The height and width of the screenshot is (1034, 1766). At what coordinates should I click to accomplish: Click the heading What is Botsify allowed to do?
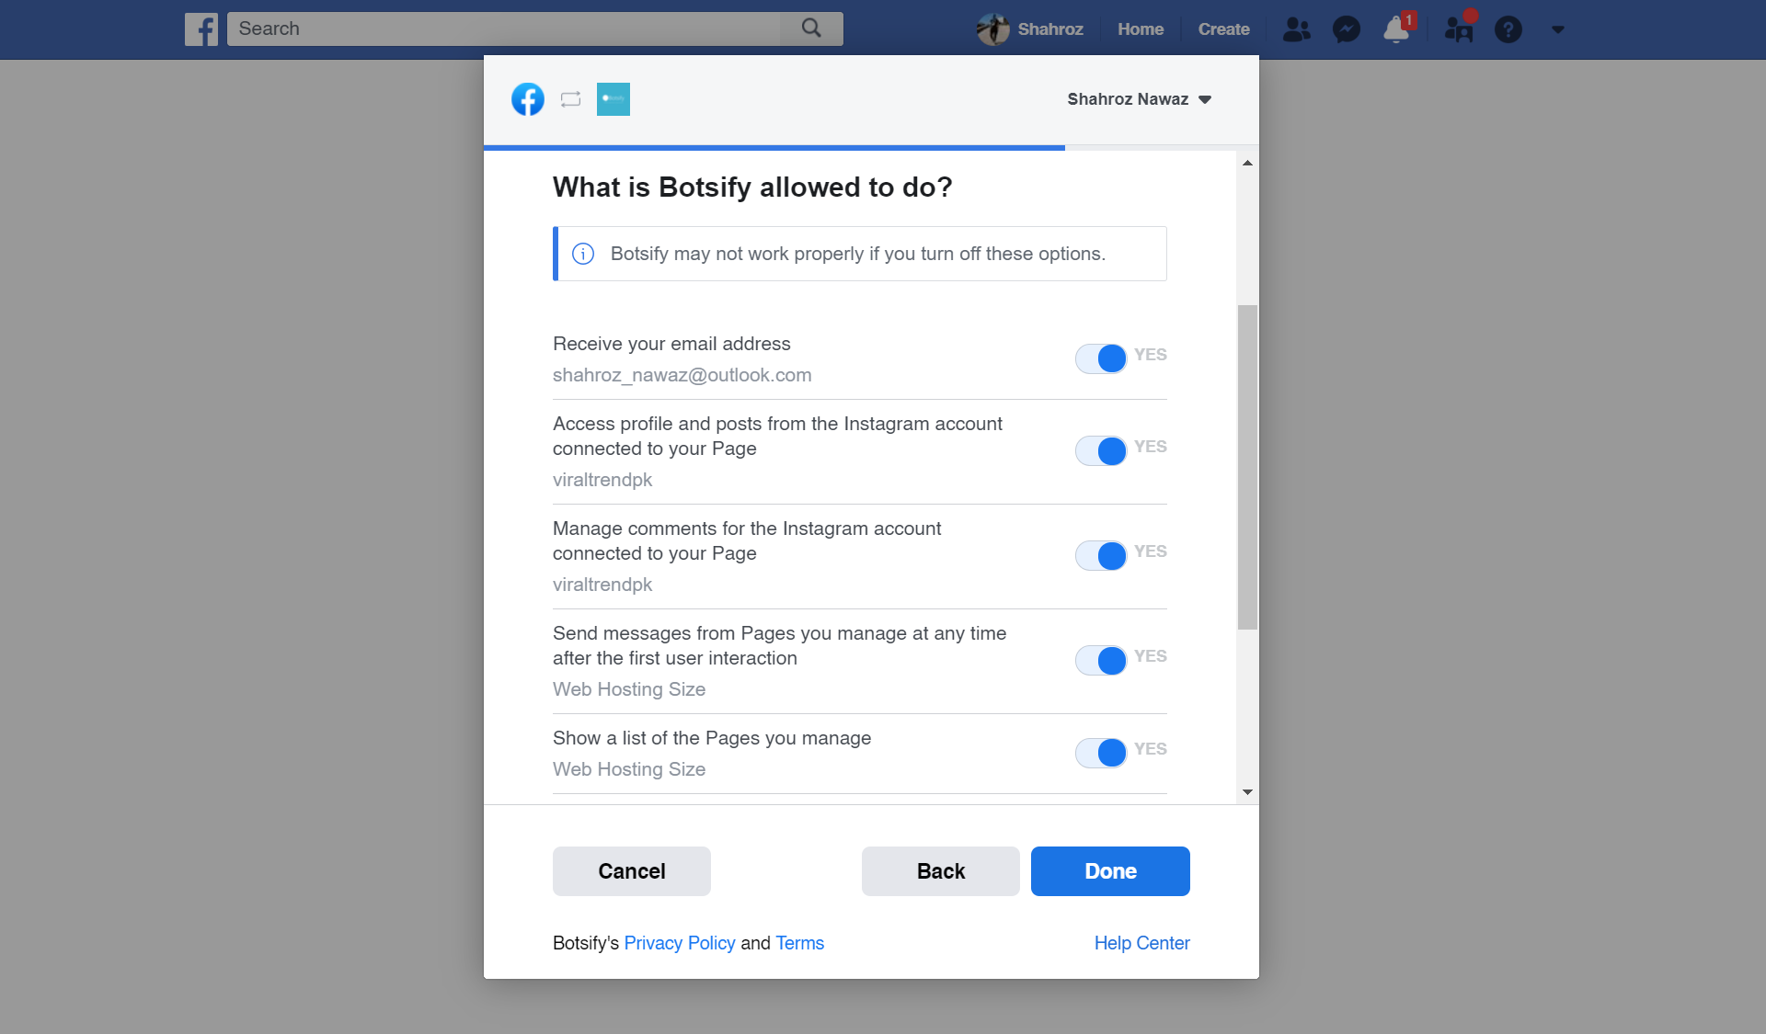pos(752,187)
